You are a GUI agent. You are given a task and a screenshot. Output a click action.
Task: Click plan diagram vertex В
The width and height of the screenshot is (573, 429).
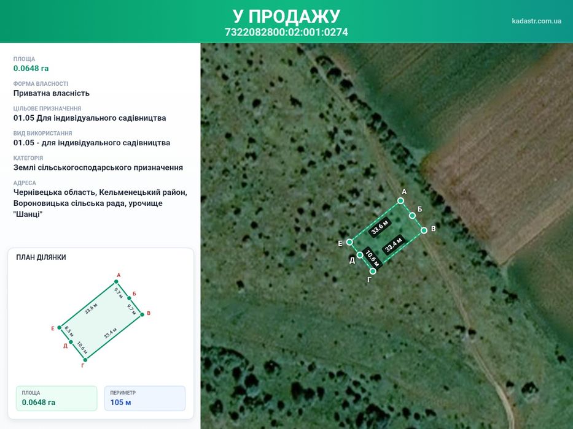142,314
